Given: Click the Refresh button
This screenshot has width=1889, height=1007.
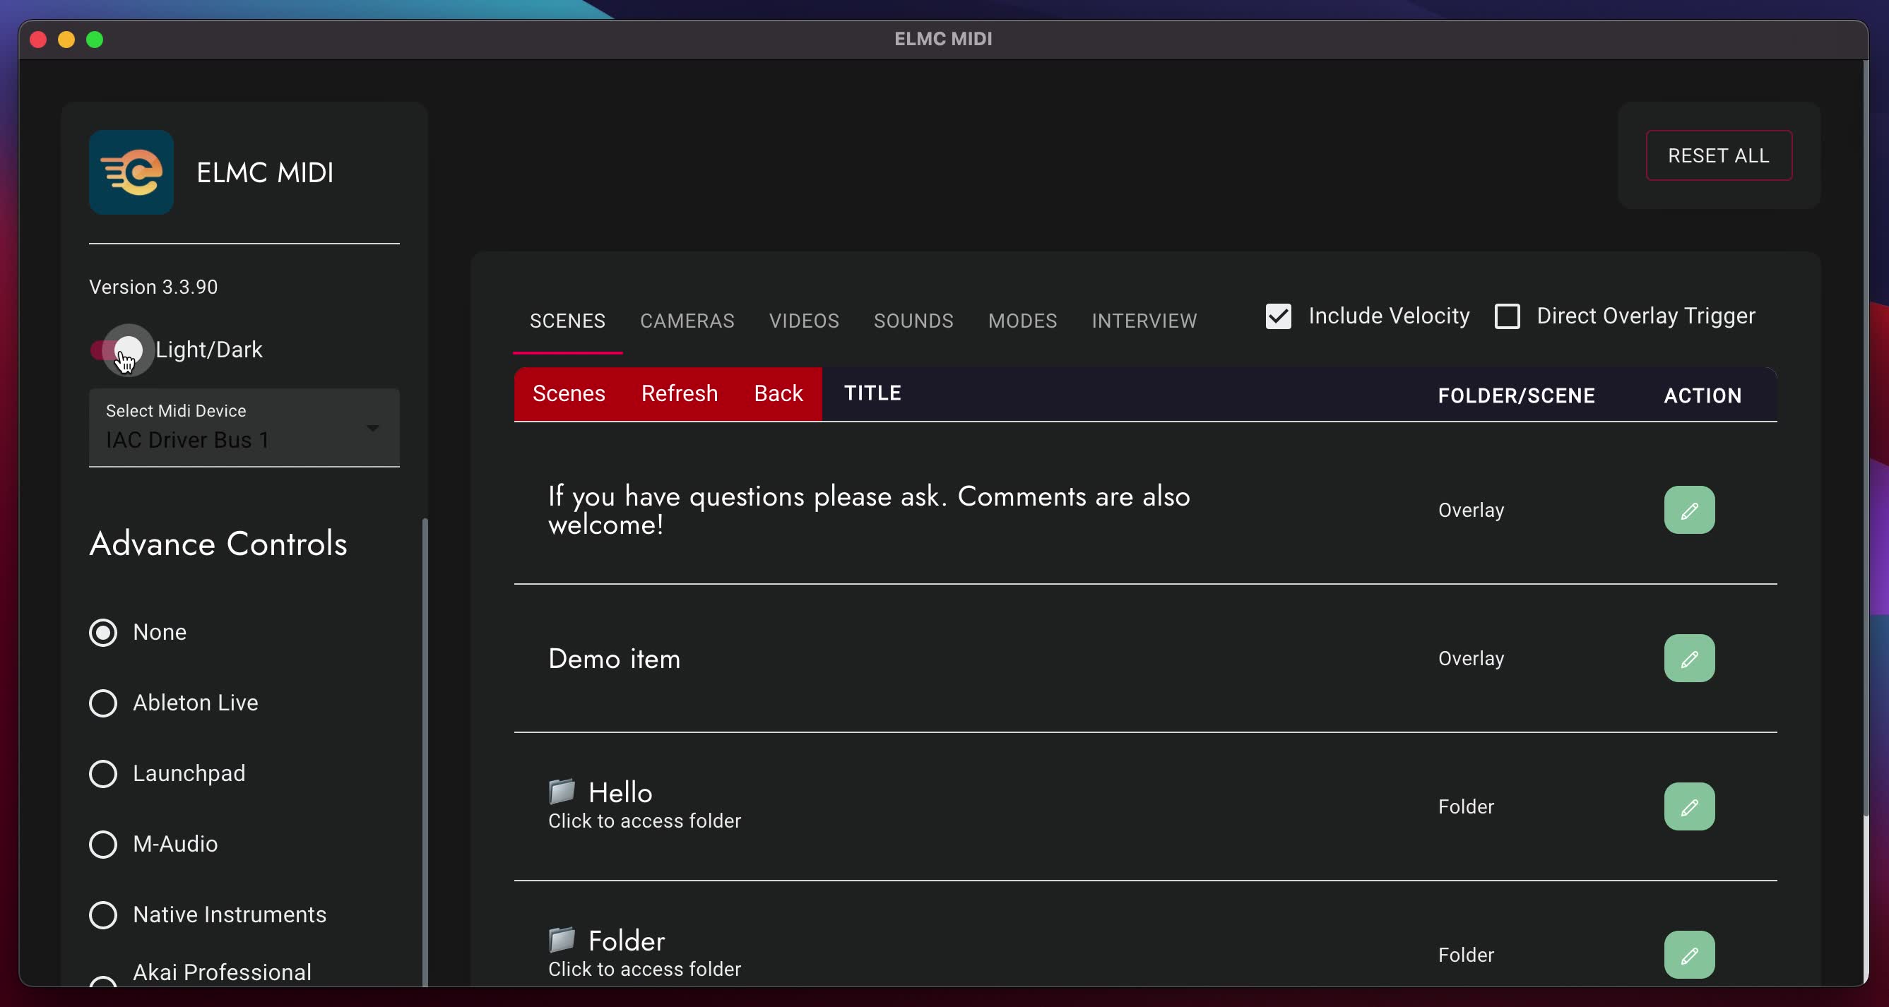Looking at the screenshot, I should [x=679, y=393].
